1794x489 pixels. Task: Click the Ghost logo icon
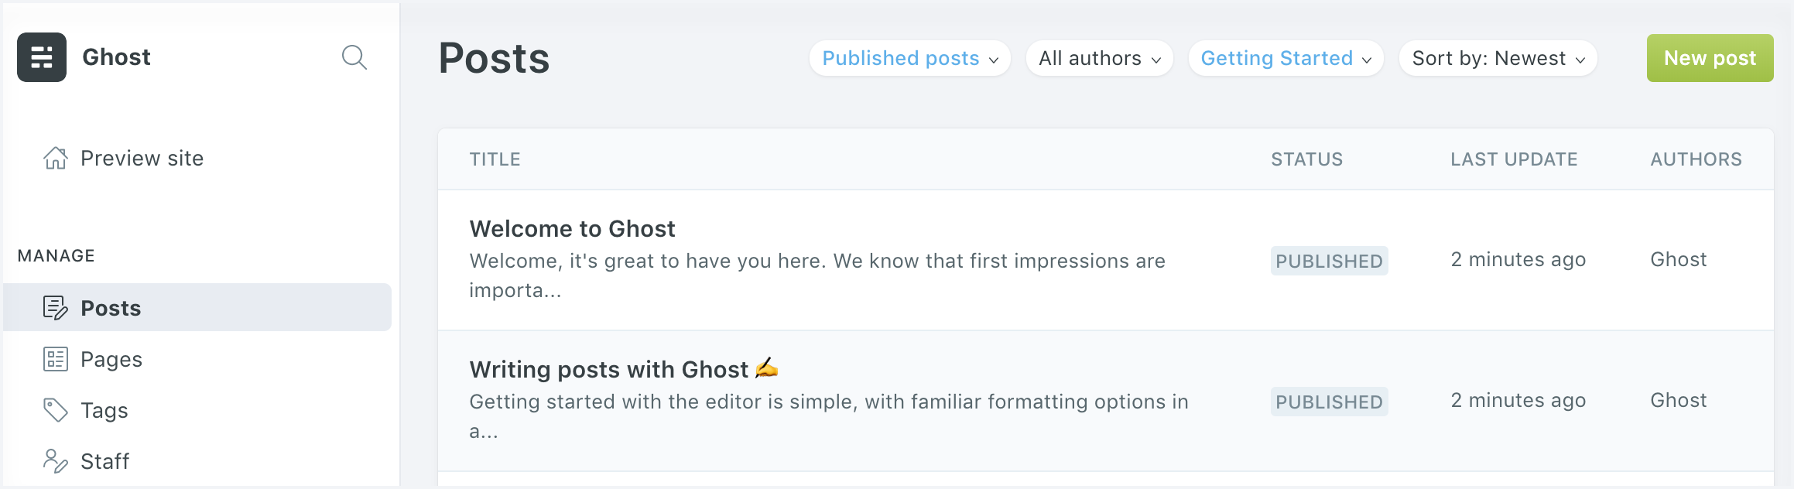pos(42,57)
